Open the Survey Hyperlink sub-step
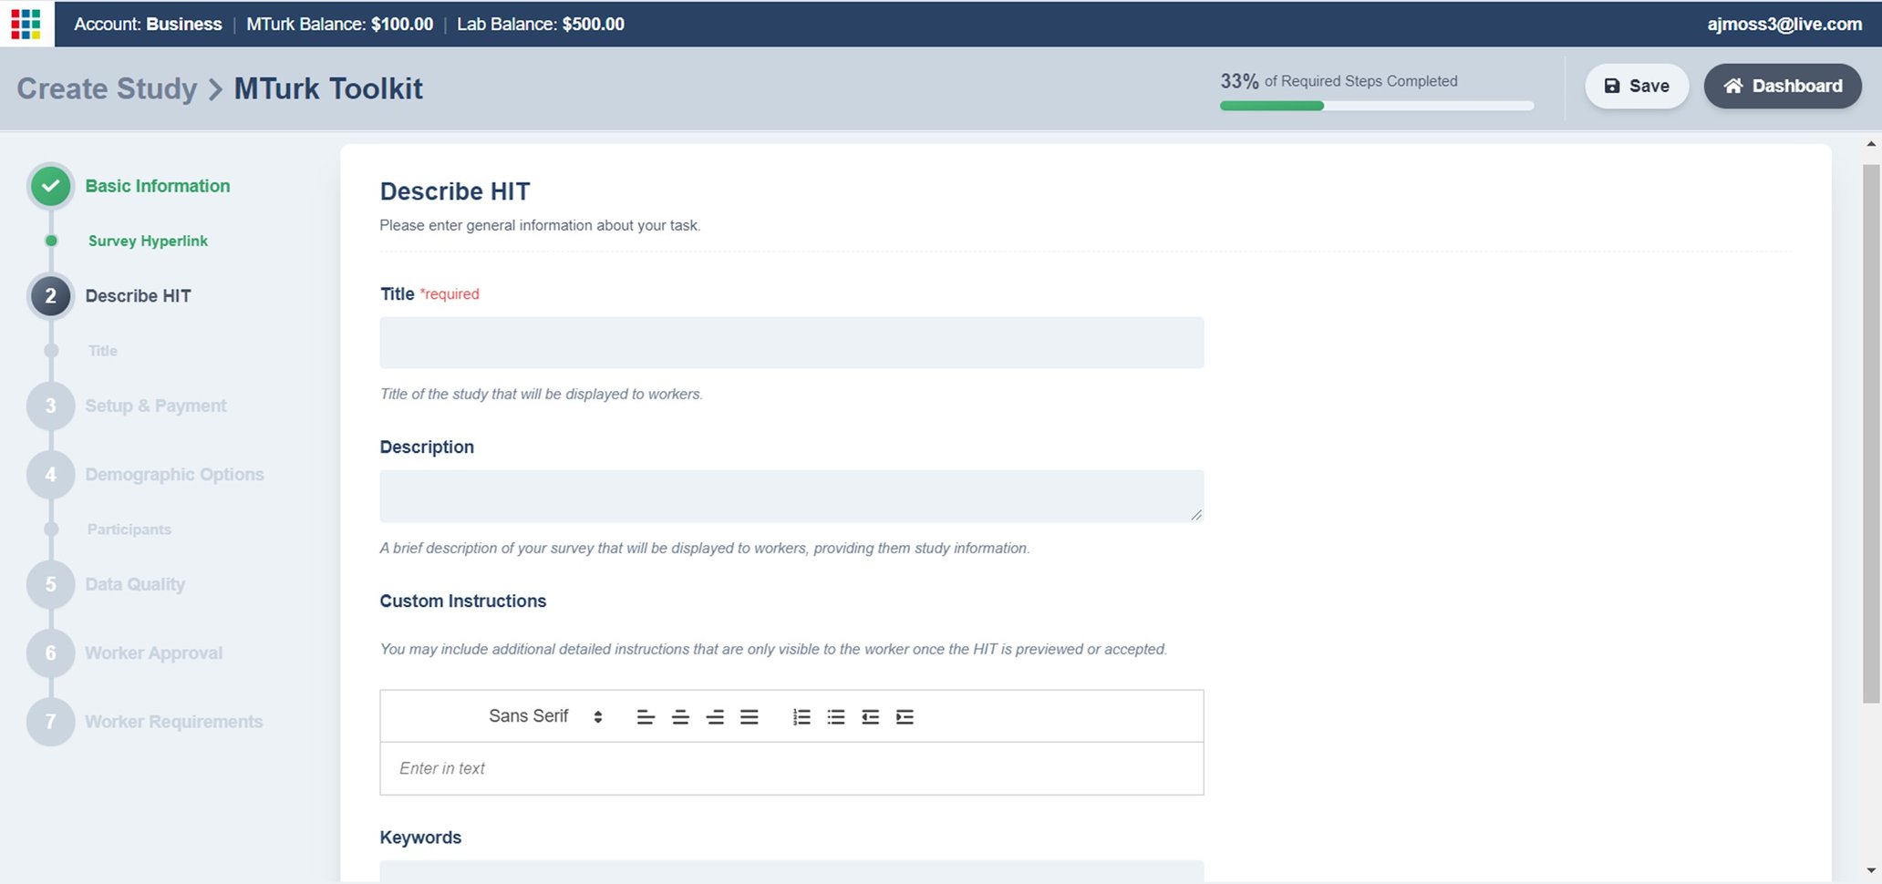 coord(148,242)
